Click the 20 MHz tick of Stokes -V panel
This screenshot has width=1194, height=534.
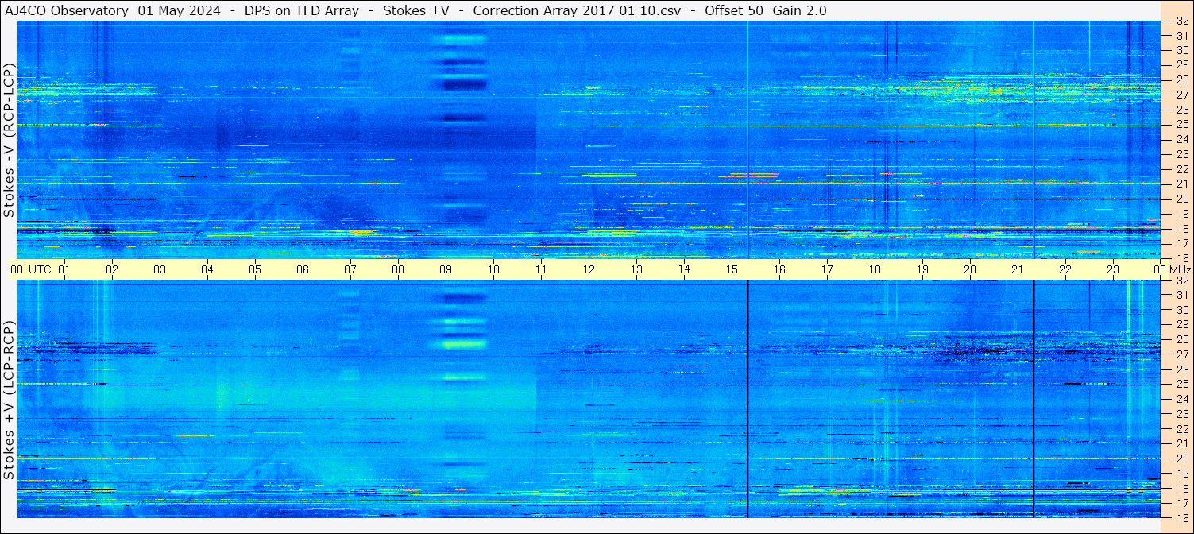click(1181, 199)
